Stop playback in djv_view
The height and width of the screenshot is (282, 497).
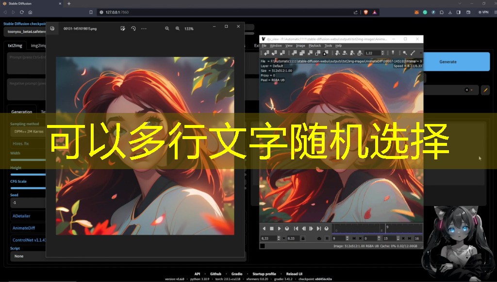click(x=272, y=229)
